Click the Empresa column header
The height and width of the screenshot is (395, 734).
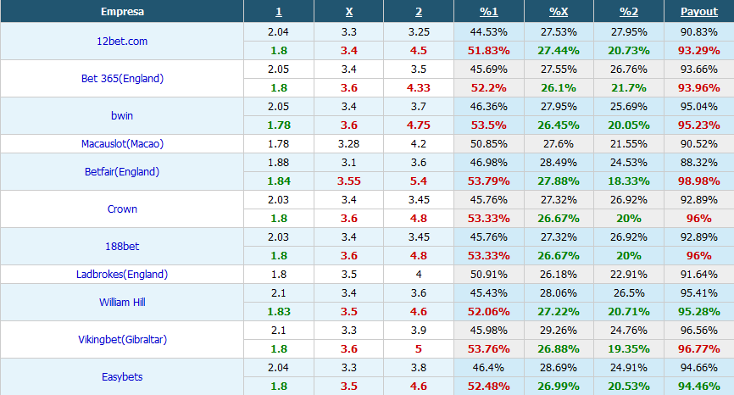122,12
